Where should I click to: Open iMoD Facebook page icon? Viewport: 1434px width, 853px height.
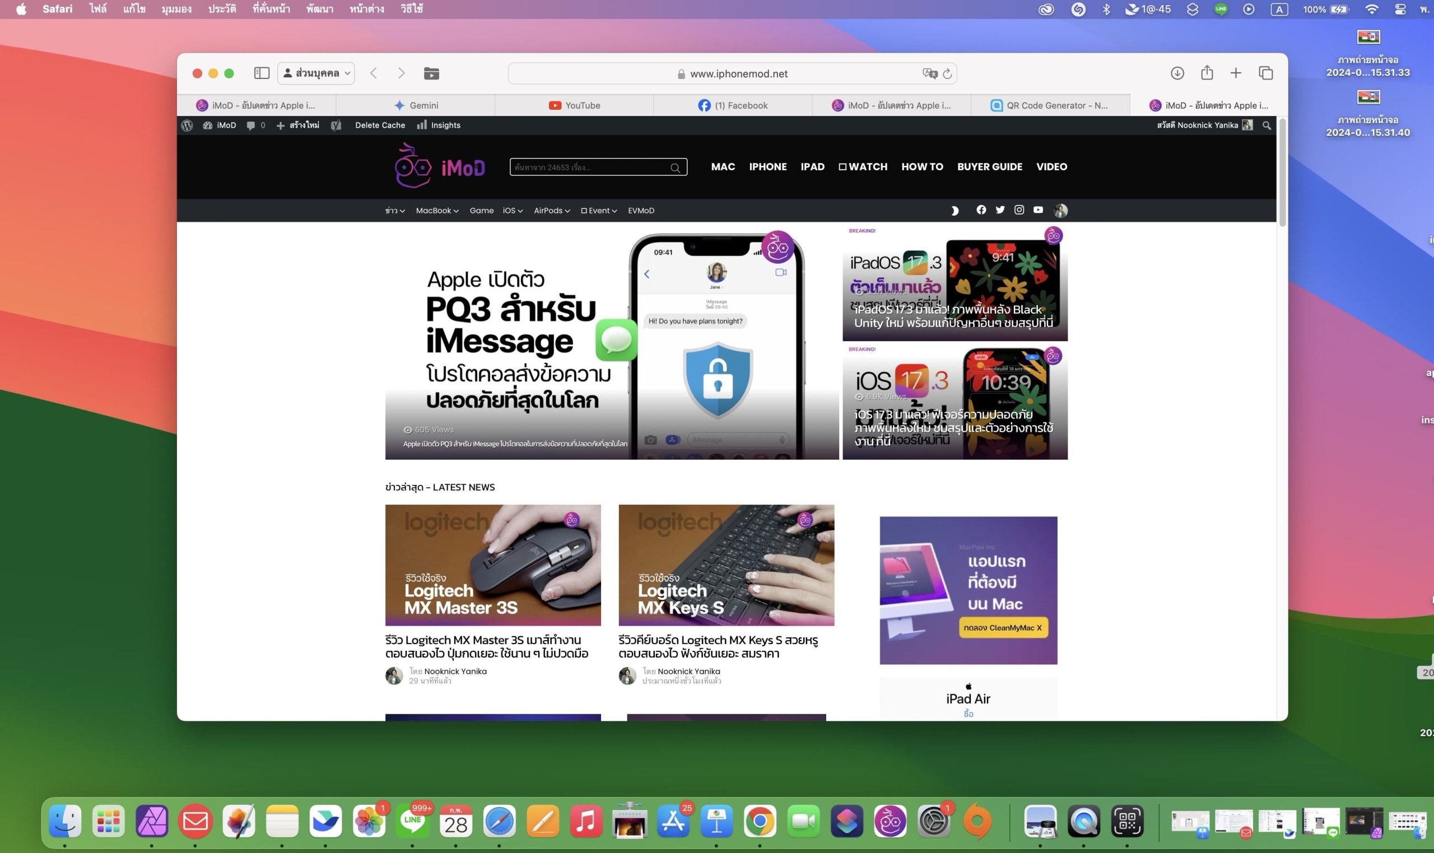[x=981, y=210]
